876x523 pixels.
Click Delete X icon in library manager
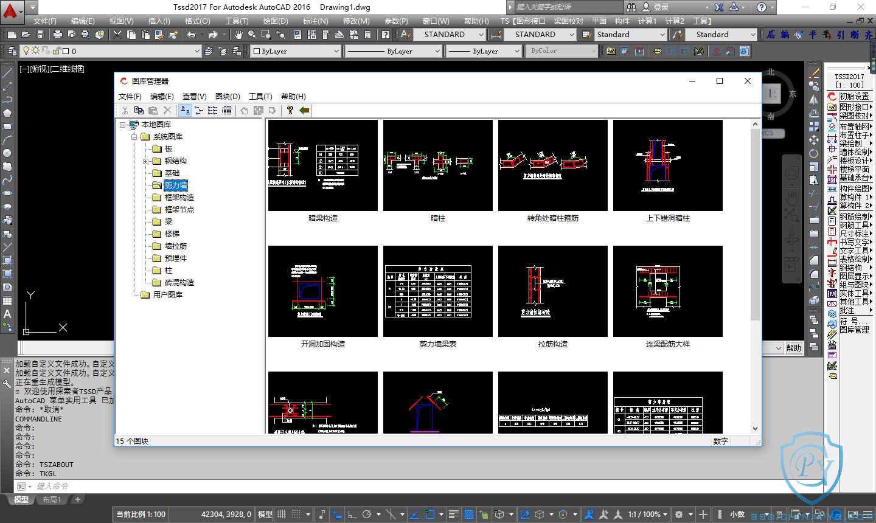(167, 111)
